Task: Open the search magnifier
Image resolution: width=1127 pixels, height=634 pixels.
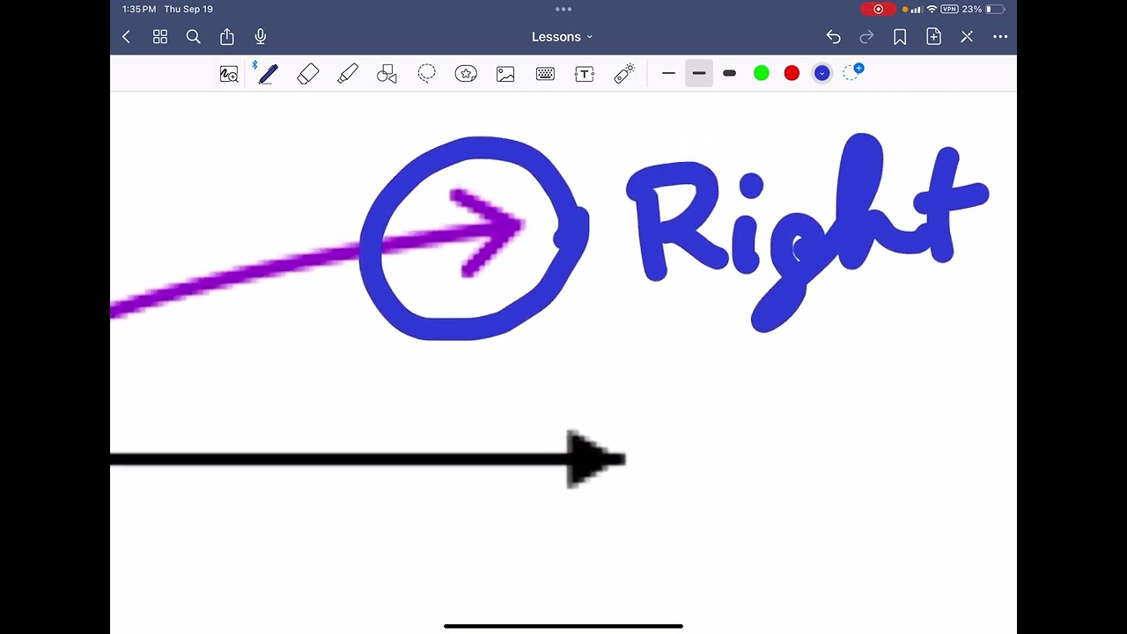Action: tap(194, 37)
